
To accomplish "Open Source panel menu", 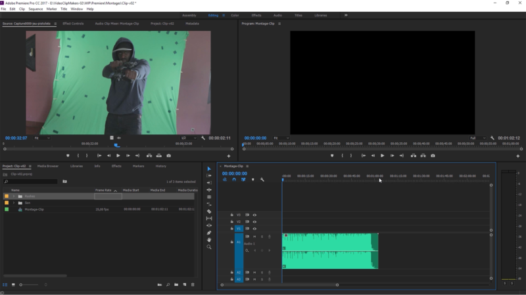I will [x=55, y=24].
